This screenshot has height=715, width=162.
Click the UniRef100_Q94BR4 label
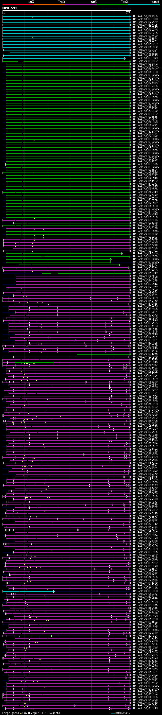pos(145,39)
